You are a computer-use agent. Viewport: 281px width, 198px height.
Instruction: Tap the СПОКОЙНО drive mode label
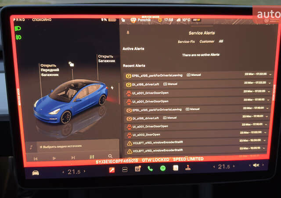click(42, 20)
